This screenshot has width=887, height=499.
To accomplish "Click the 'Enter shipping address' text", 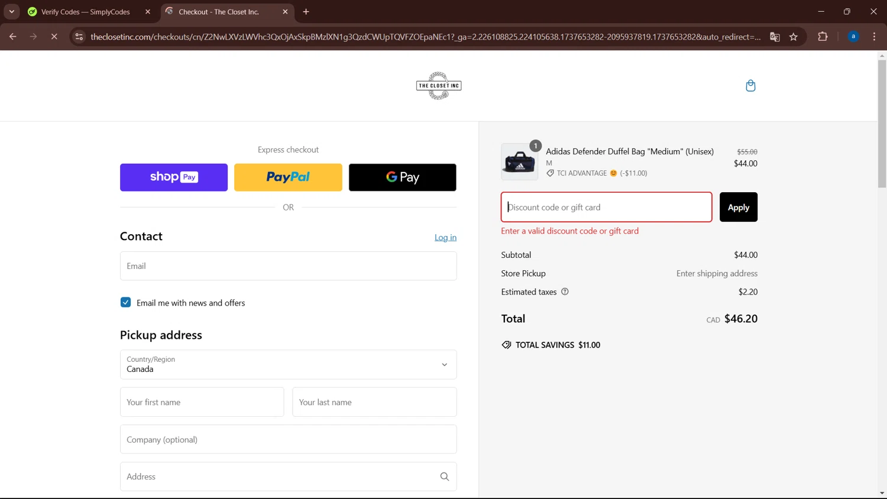I will pos(717,273).
